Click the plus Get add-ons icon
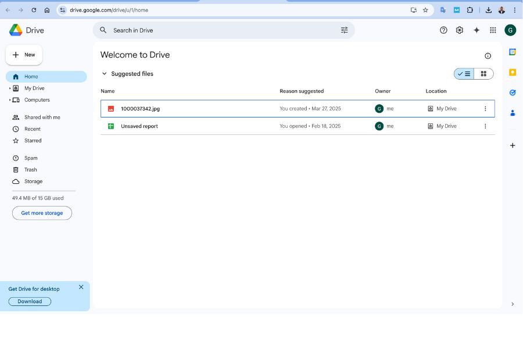Viewport: 523px width, 349px height. point(513,145)
